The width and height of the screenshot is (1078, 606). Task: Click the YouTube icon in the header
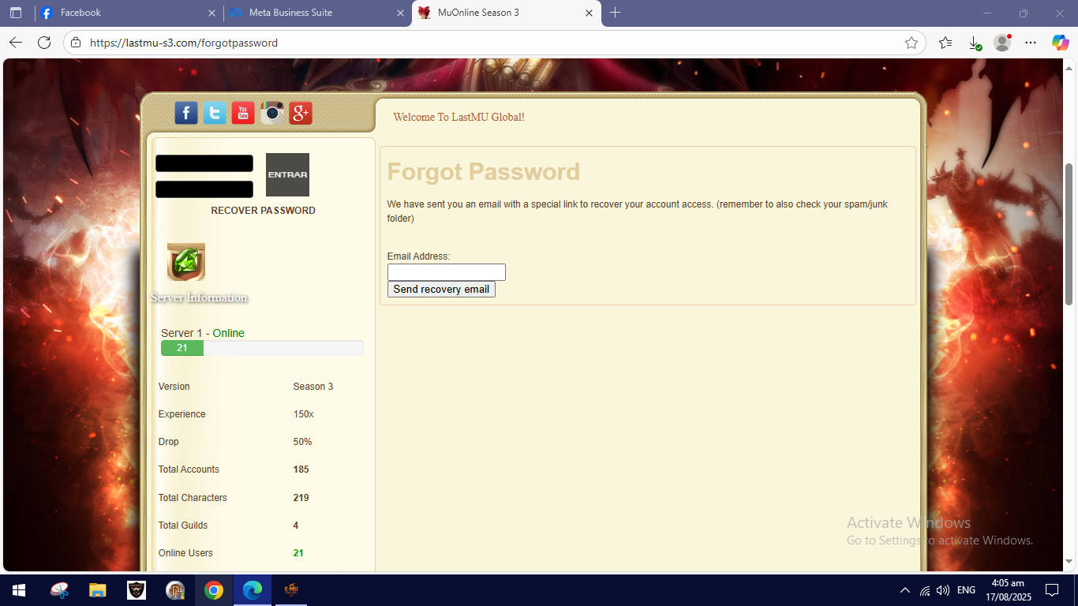[243, 113]
